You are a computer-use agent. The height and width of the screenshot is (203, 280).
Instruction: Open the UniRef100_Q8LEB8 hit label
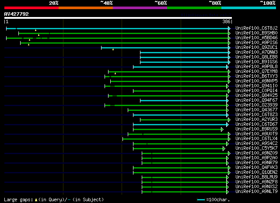coord(256,57)
